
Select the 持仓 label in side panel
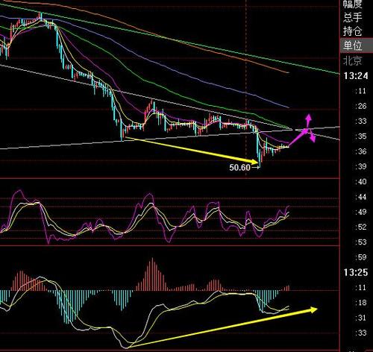click(x=352, y=31)
